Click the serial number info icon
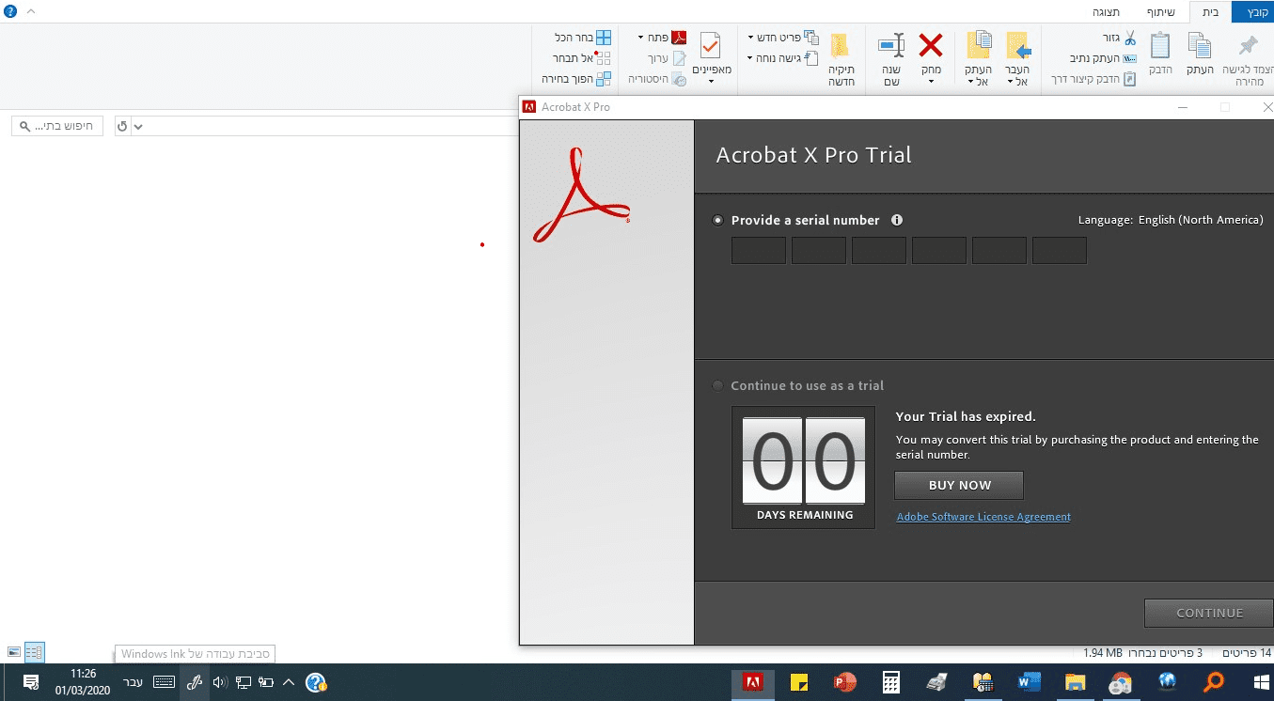The width and height of the screenshot is (1274, 701). [897, 220]
